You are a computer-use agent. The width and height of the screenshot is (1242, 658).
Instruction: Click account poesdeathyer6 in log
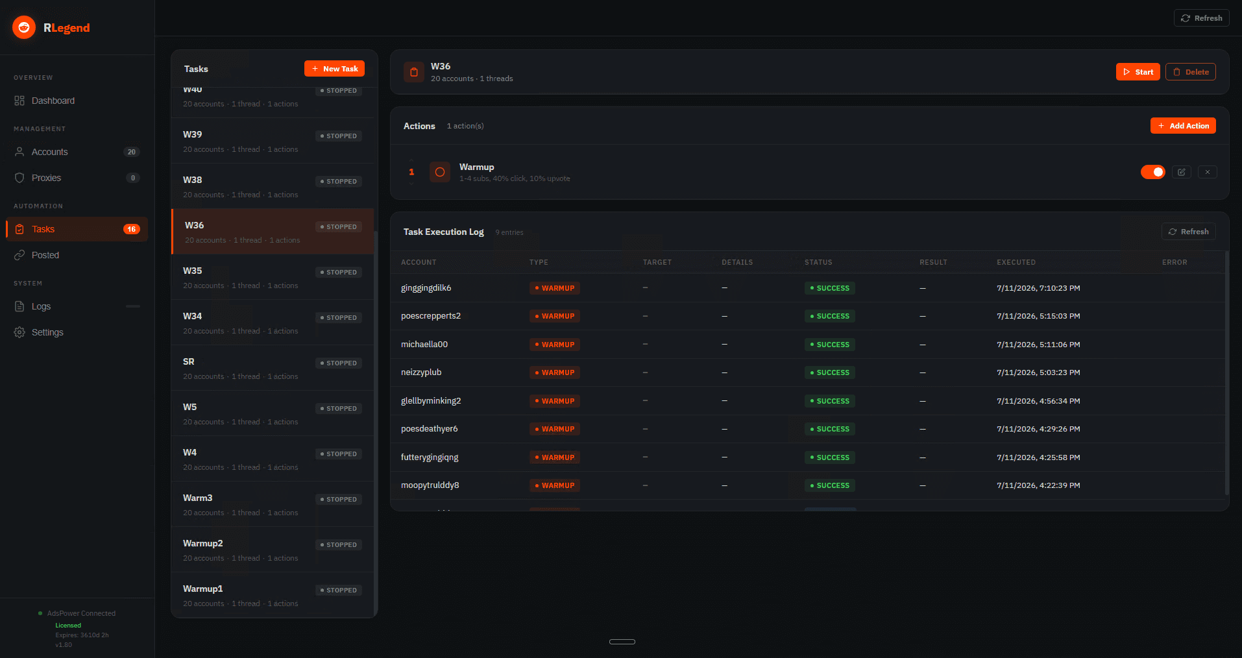[430, 429]
